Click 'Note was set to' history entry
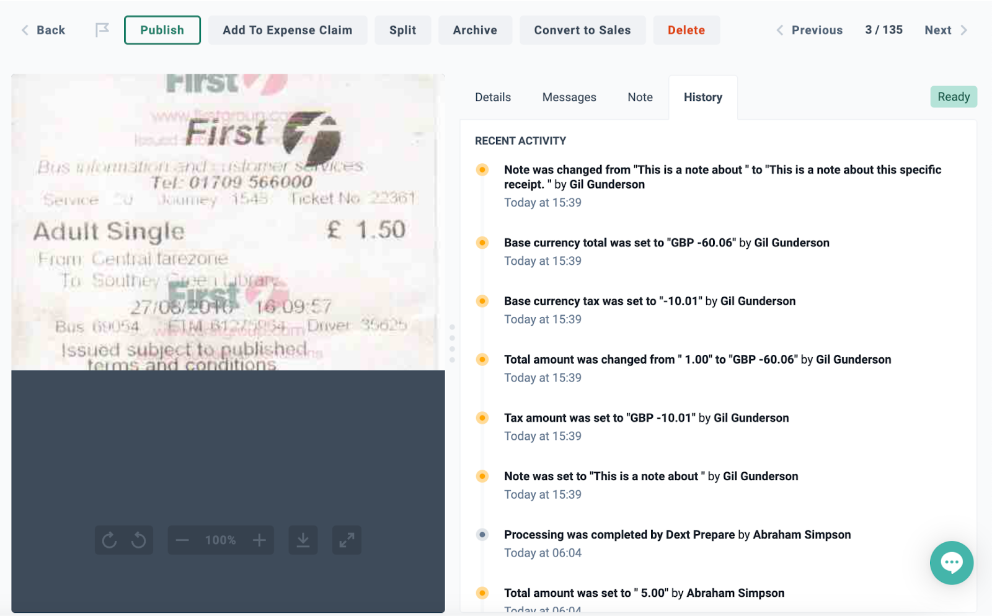The height and width of the screenshot is (616, 992). [651, 476]
